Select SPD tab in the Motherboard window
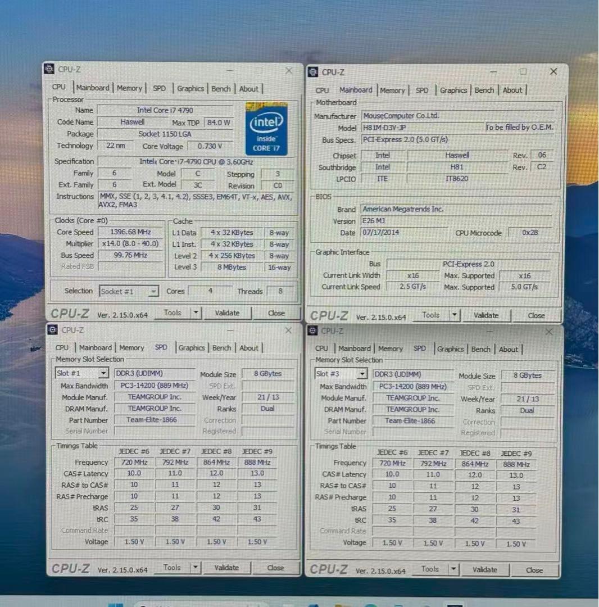The image size is (599, 607). pyautogui.click(x=422, y=90)
